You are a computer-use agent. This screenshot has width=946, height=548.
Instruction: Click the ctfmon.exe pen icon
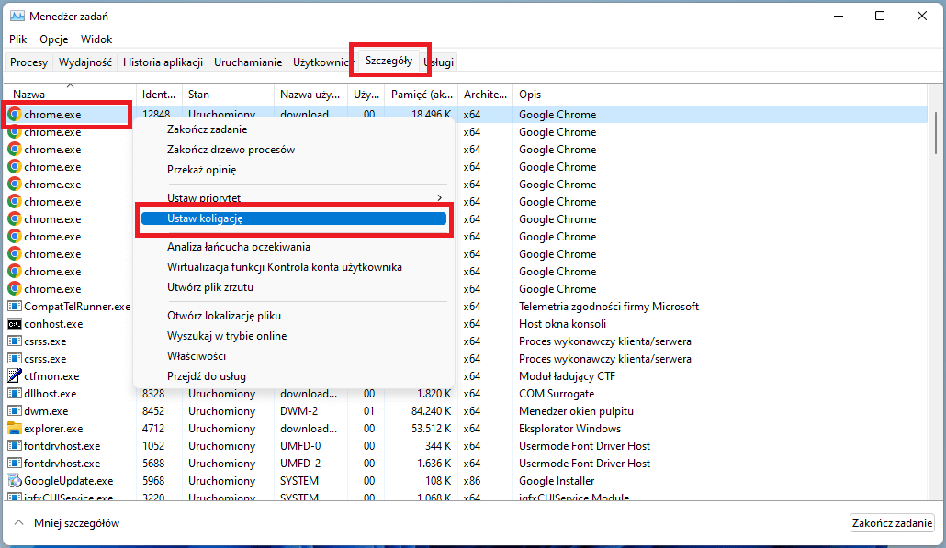(15, 376)
